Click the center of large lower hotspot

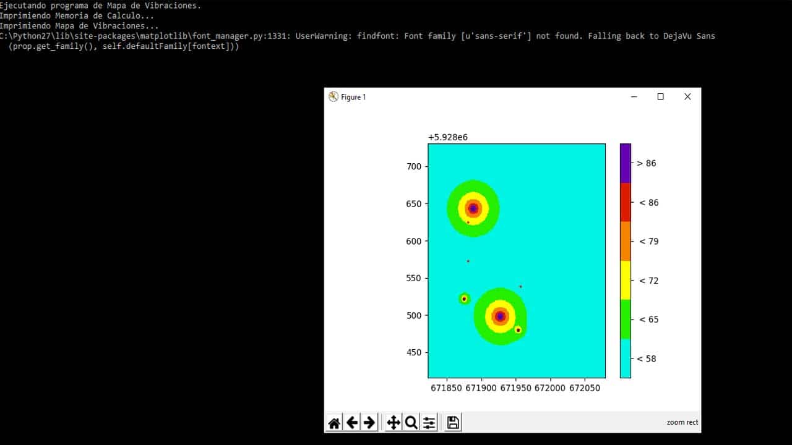click(500, 316)
